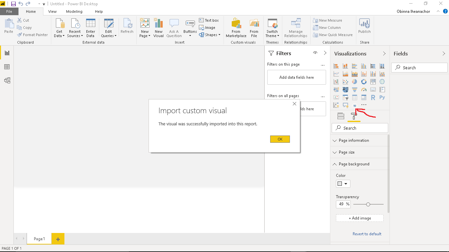Add a Scatter chart visual

pos(345,82)
